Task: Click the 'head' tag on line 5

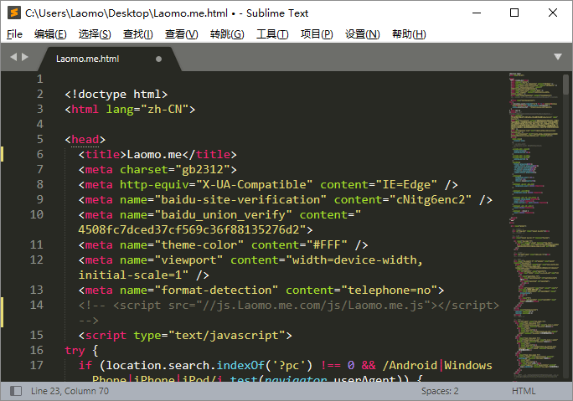Action: pos(85,139)
